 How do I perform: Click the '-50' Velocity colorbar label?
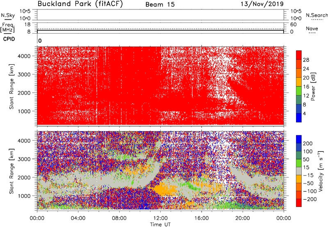pos(308,183)
